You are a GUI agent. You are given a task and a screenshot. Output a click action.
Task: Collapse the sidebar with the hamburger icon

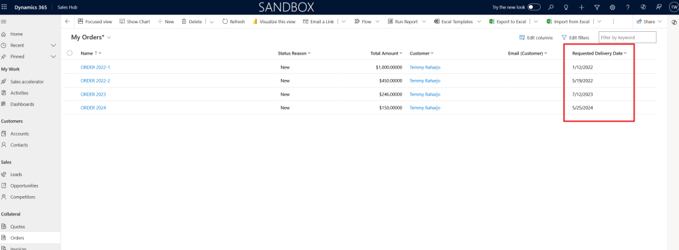click(3, 22)
